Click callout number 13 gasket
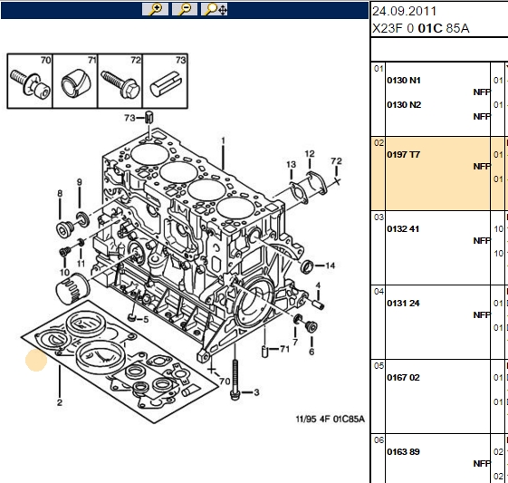The height and width of the screenshot is (483, 508). (291, 165)
